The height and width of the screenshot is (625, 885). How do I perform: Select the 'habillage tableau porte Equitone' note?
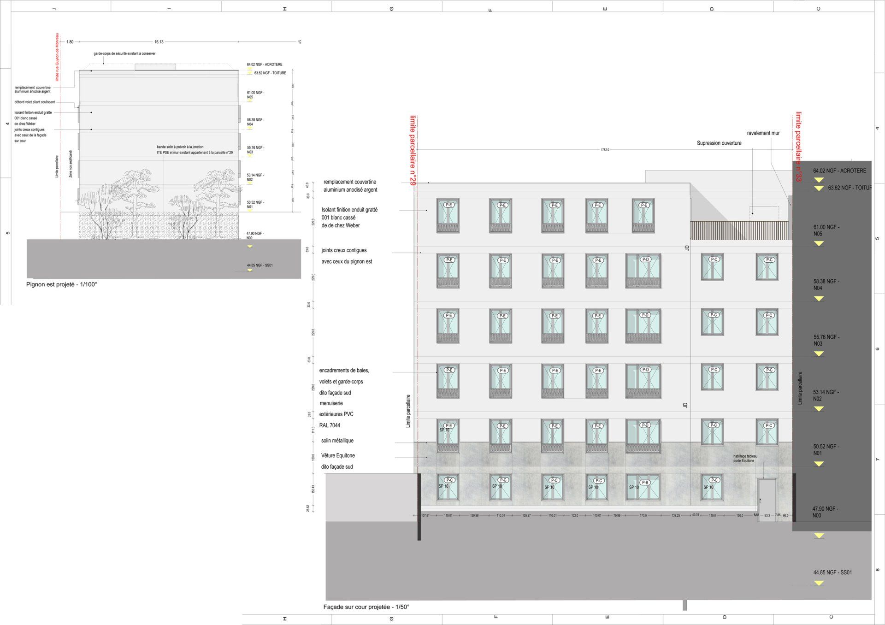pyautogui.click(x=745, y=458)
